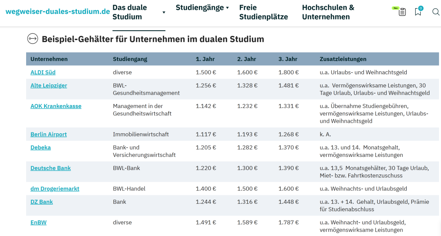Follow the Alte Leipziger link
This screenshot has width=441, height=236.
click(x=49, y=85)
